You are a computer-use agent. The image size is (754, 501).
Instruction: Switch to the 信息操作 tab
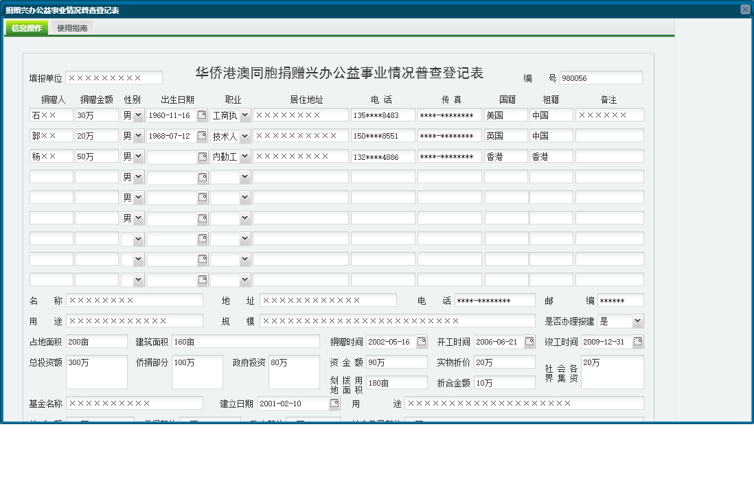point(27,28)
